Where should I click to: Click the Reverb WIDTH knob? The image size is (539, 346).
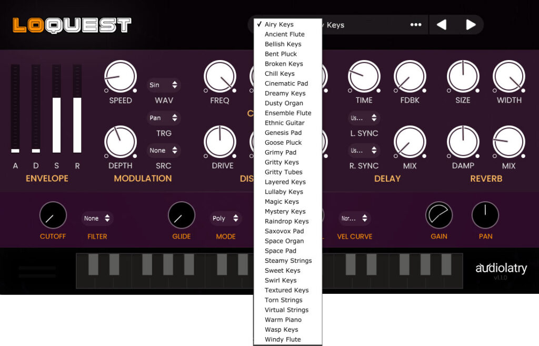tap(509, 76)
